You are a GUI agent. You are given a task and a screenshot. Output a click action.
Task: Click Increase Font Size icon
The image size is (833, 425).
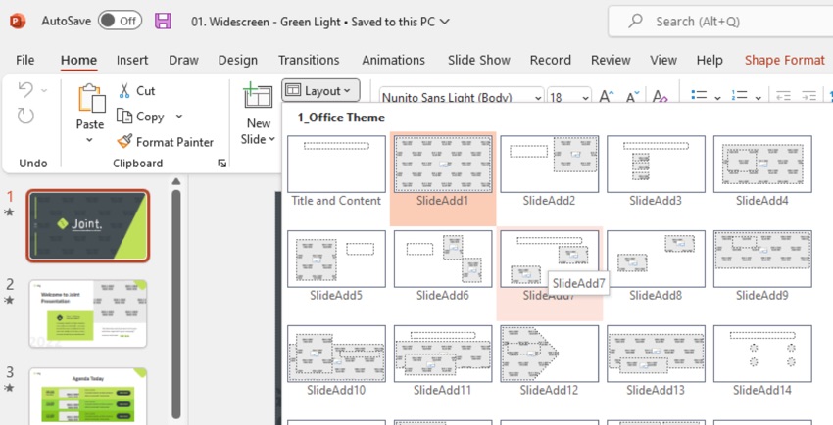click(x=607, y=97)
